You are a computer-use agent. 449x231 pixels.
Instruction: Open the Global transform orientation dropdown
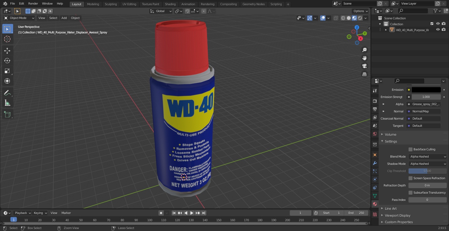[x=161, y=11]
